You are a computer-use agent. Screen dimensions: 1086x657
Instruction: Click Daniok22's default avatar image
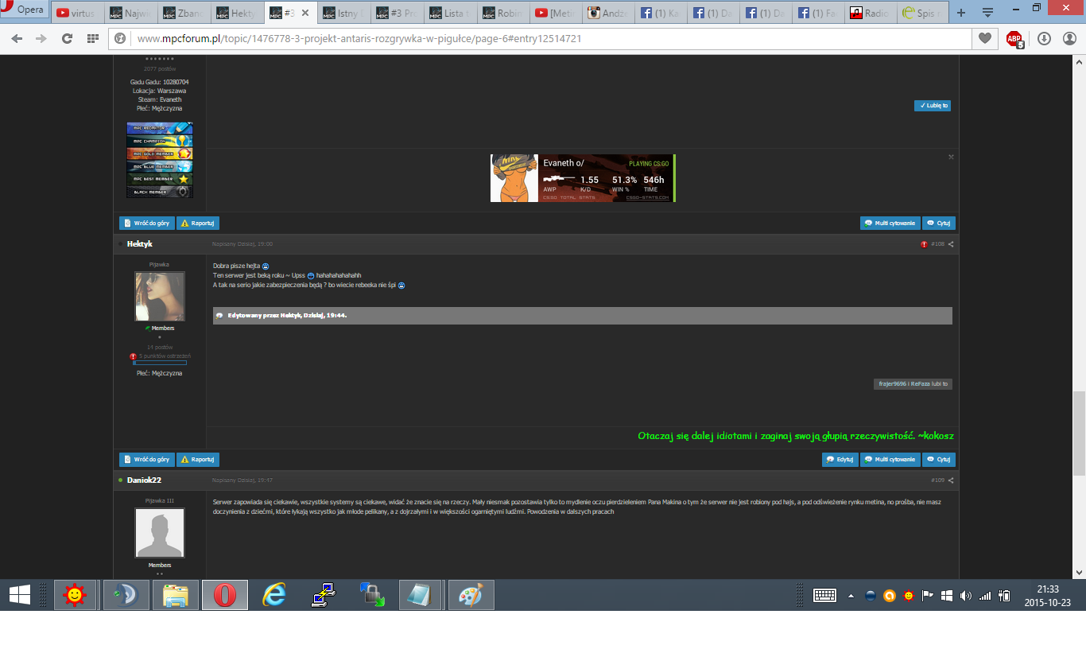[160, 533]
